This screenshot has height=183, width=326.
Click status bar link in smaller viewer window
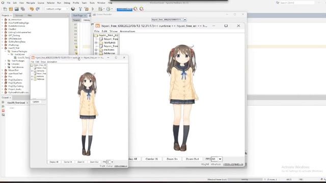coord(121,166)
